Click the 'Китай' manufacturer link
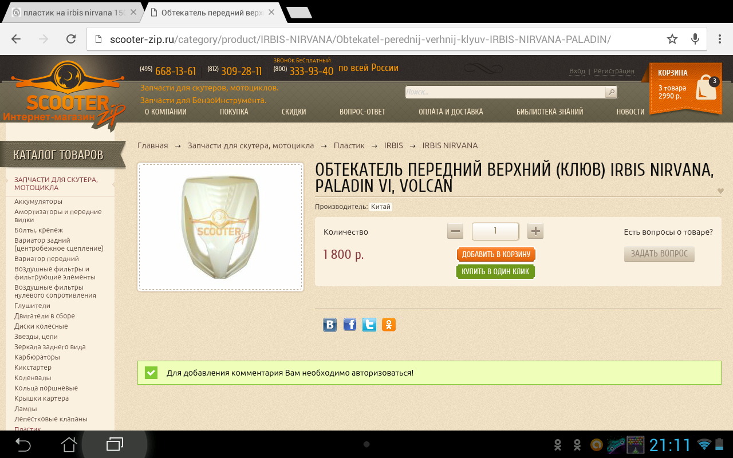Image resolution: width=733 pixels, height=458 pixels. click(x=381, y=207)
